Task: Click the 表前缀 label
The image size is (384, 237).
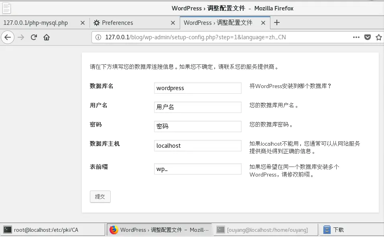Action: pos(99,167)
